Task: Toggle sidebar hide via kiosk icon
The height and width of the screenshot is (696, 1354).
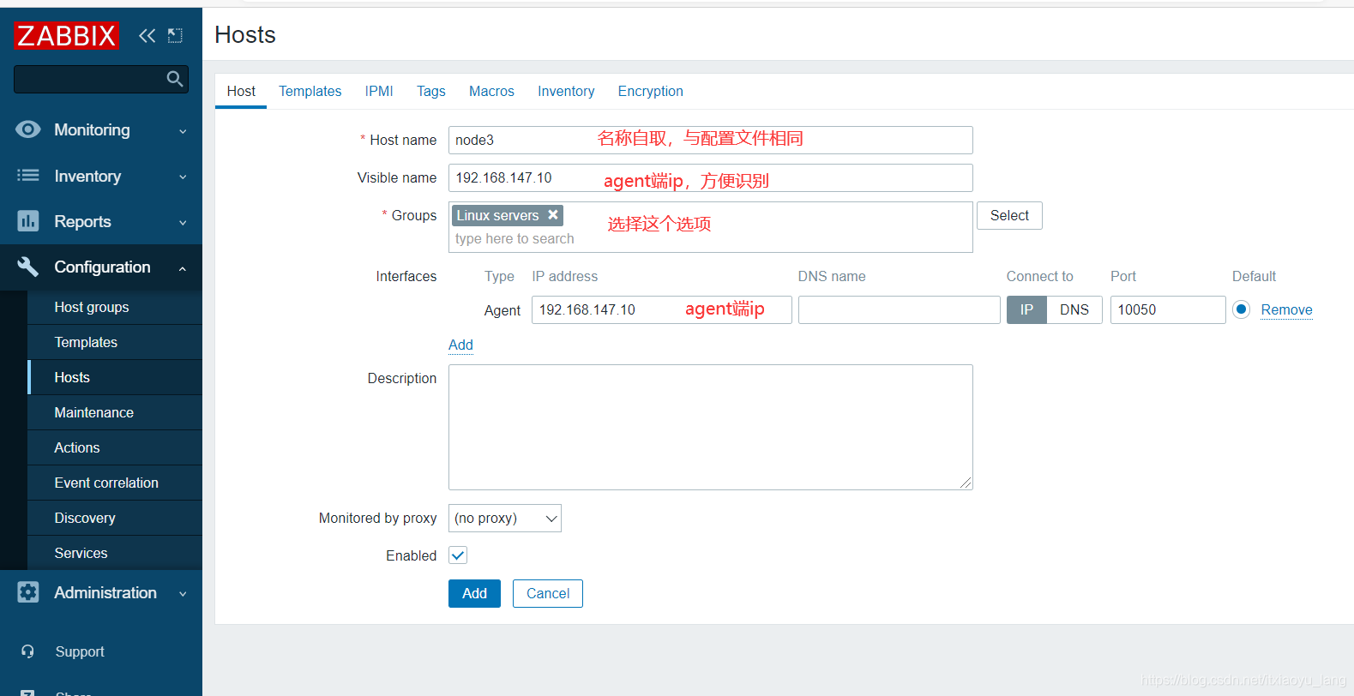Action: [x=175, y=35]
